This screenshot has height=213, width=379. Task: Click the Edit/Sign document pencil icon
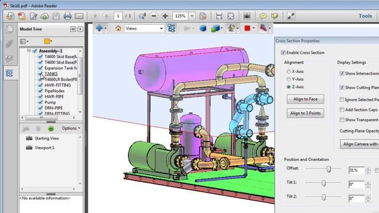click(33, 16)
